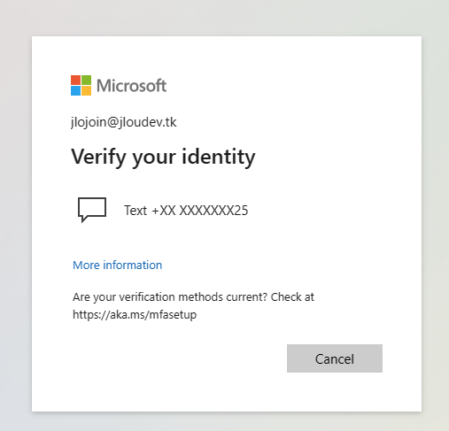
Task: Click the https://aka.ms/mfasetup URL text
Action: tap(135, 314)
